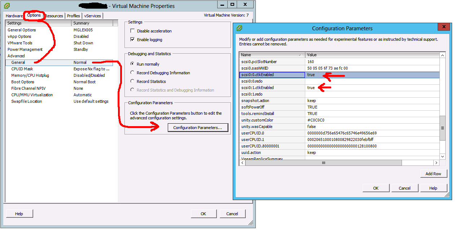455x230 pixels.
Task: Select Record Debugging Information option
Action: pos(132,73)
